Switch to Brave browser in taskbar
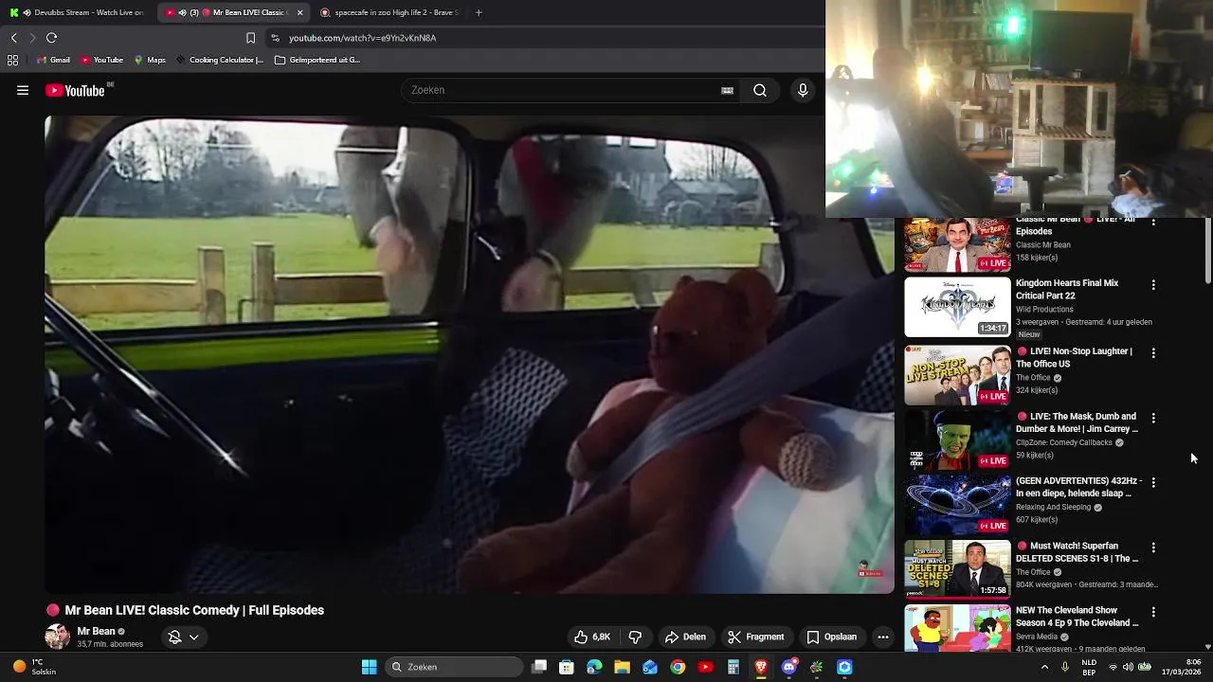This screenshot has width=1213, height=682. pos(761,667)
